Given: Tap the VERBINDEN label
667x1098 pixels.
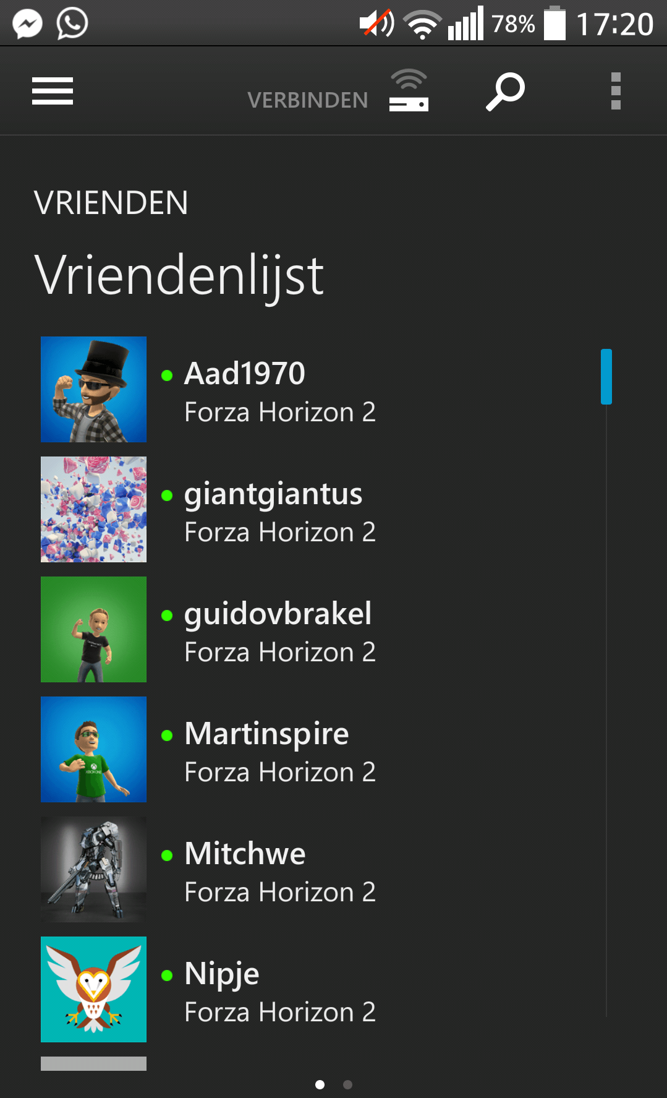Looking at the screenshot, I should (308, 100).
